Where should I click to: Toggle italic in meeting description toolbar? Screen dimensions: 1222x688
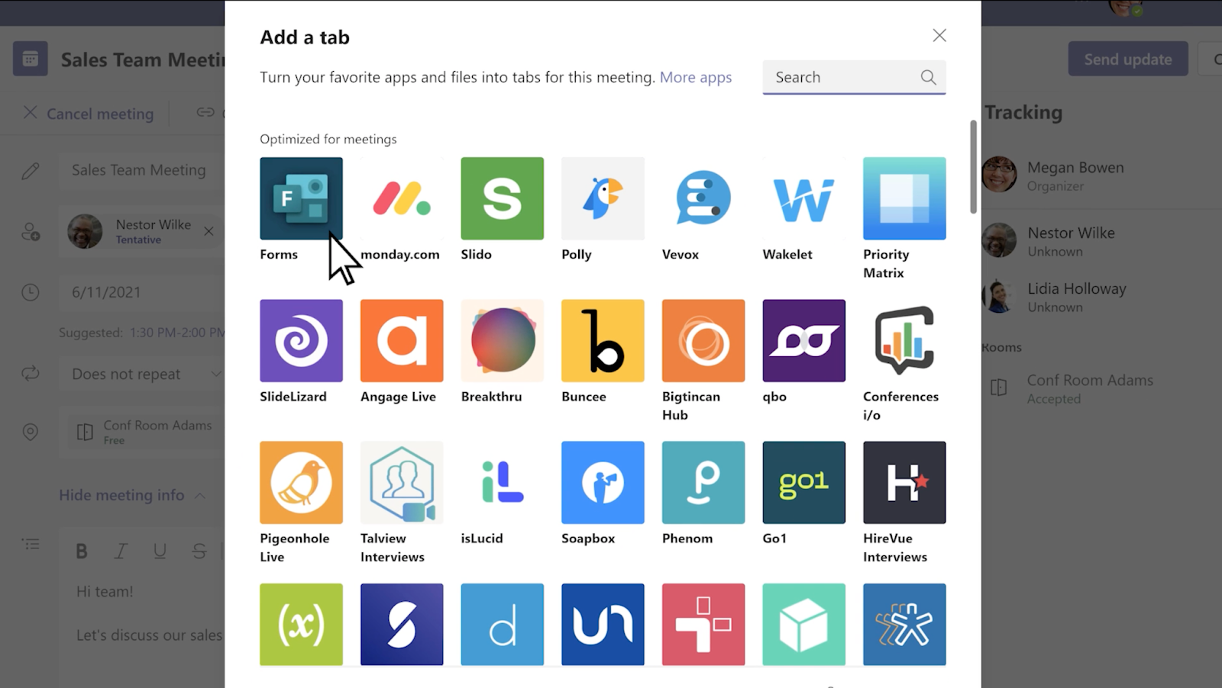[121, 551]
